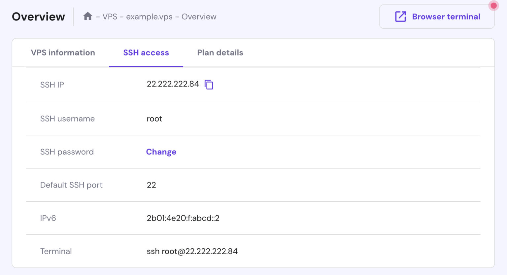Click the root username value

(x=154, y=119)
